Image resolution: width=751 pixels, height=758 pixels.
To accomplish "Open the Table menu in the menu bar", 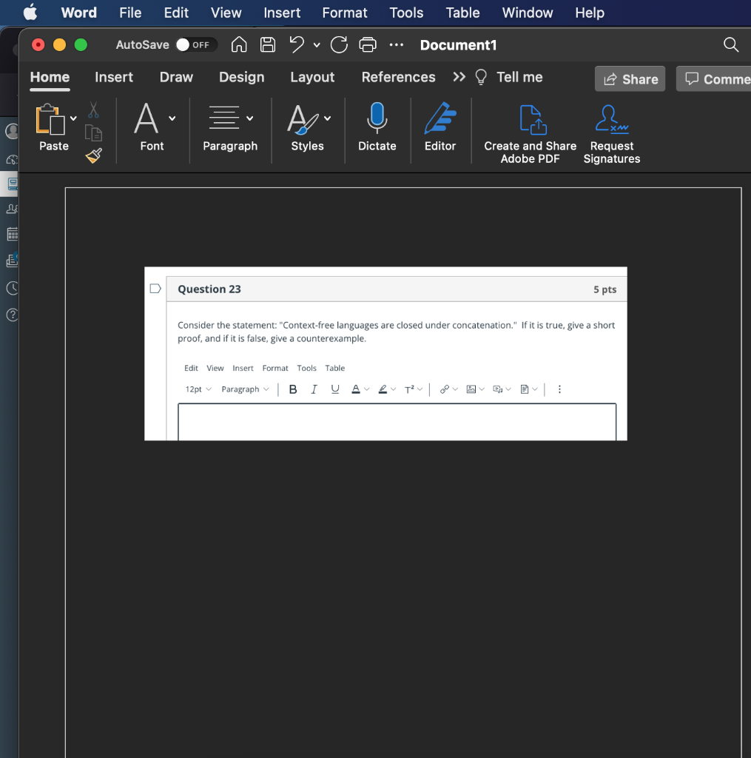I will (x=462, y=13).
